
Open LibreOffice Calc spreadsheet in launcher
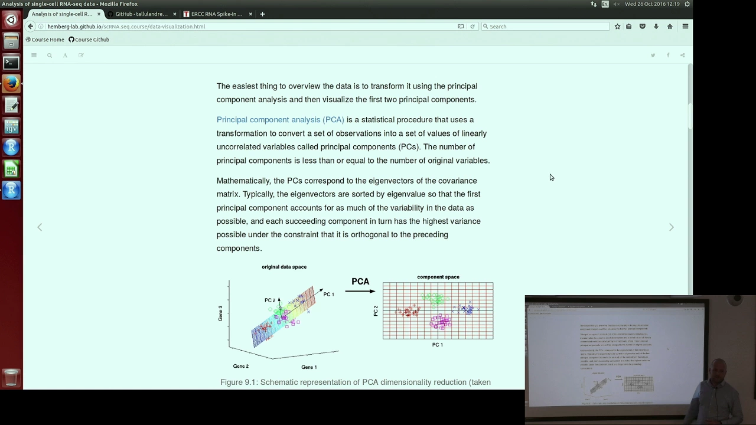point(11,169)
